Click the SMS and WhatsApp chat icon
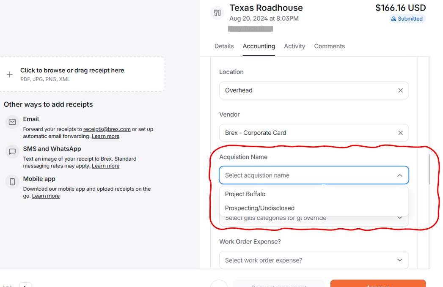Image resolution: width=443 pixels, height=287 pixels. [x=12, y=152]
